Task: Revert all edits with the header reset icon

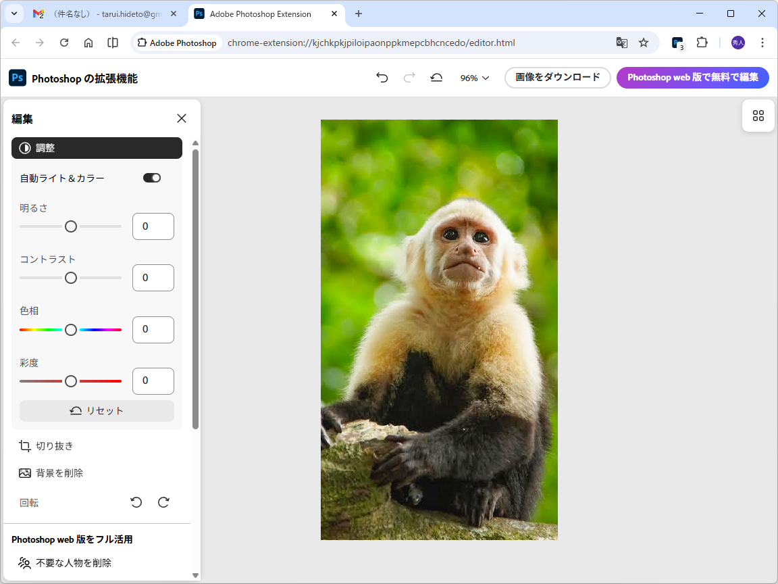Action: (436, 78)
